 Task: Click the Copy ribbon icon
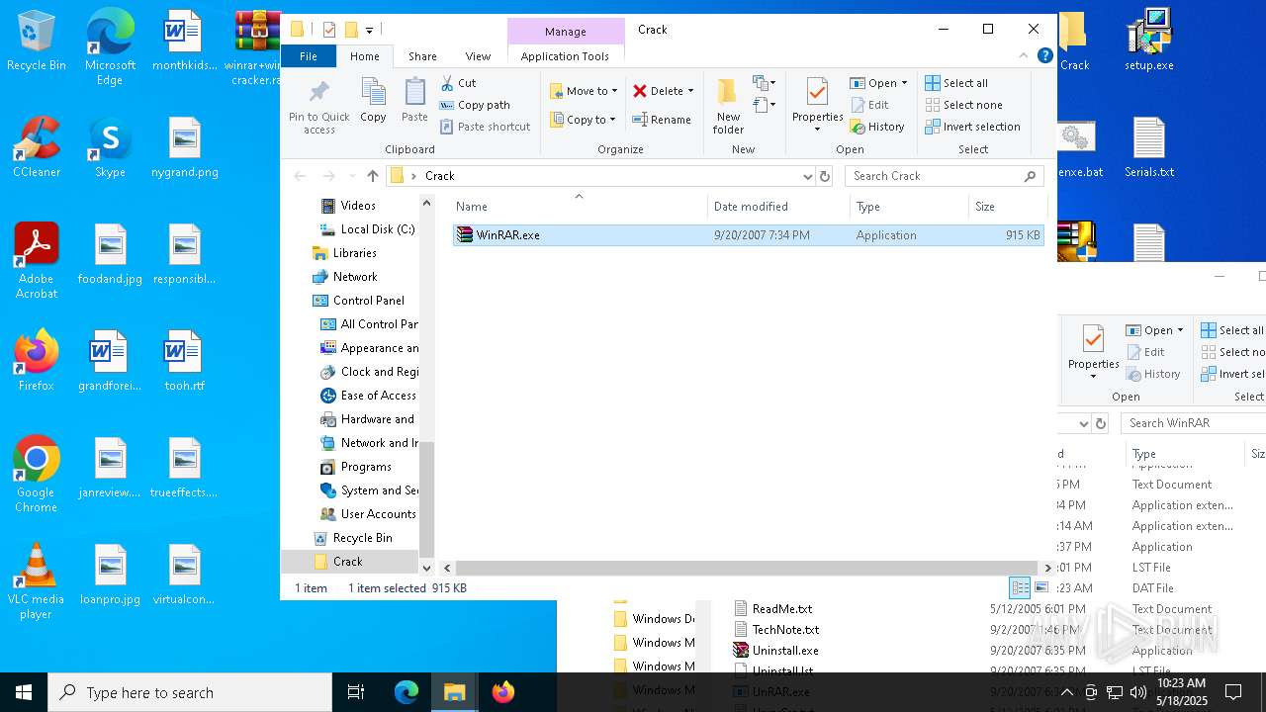373,101
